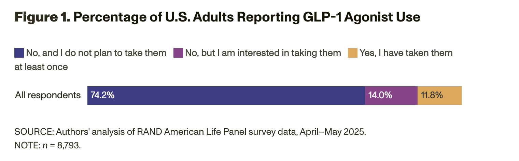The image size is (519, 161).
Task: Click the purple bar right of its label
Action: [x=406, y=95]
